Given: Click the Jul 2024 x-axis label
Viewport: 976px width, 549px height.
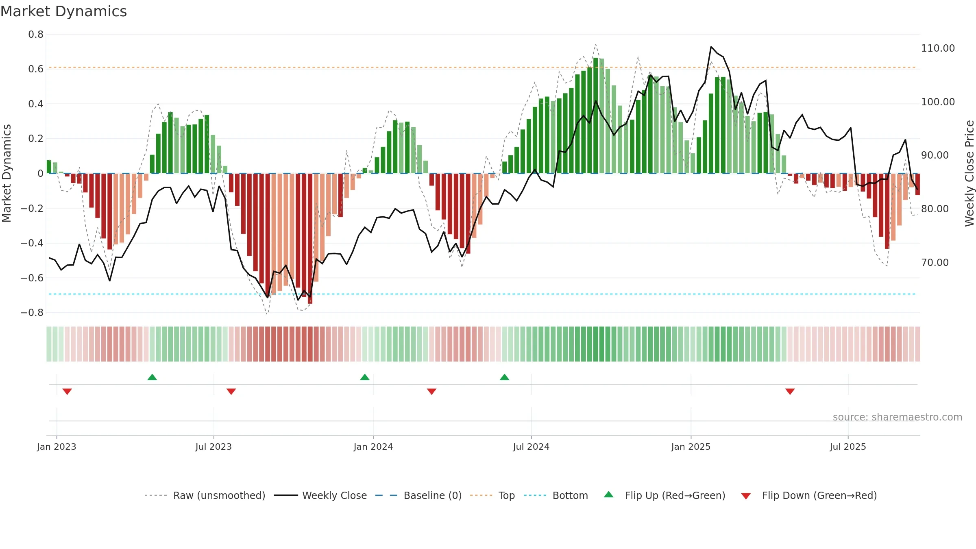Looking at the screenshot, I should [x=531, y=447].
